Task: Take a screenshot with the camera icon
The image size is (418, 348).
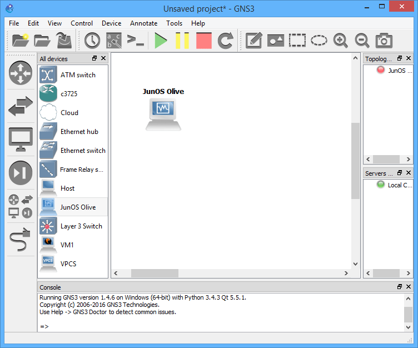Action: click(x=384, y=41)
